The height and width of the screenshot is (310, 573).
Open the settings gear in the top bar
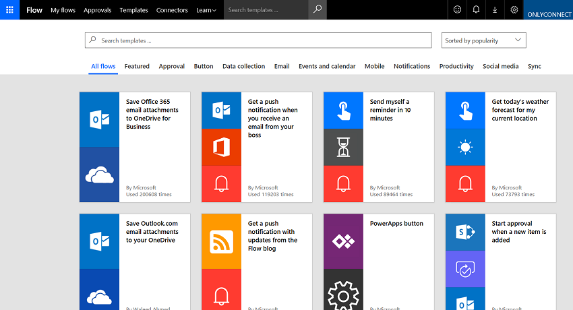[514, 9]
